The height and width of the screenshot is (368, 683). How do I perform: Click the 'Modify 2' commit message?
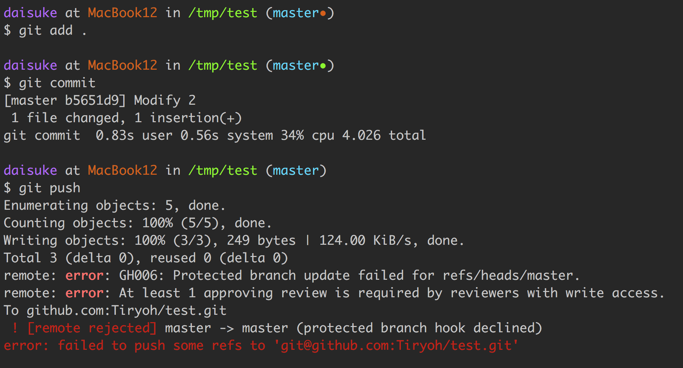coord(165,100)
